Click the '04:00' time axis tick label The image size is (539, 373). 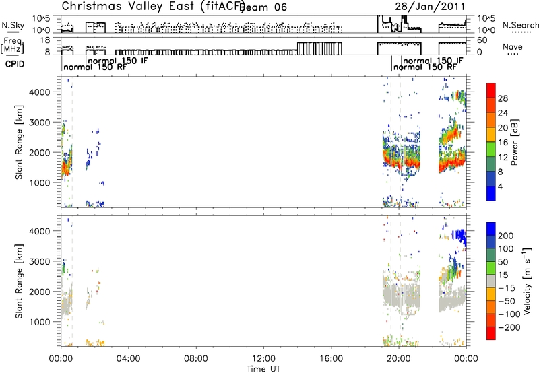128,359
